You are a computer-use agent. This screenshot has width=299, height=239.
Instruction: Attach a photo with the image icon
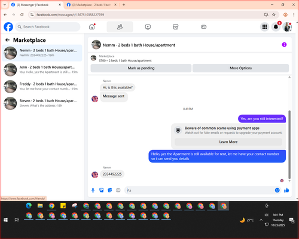pos(102,191)
